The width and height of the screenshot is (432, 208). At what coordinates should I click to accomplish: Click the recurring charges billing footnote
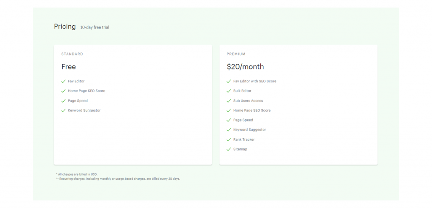click(x=118, y=179)
